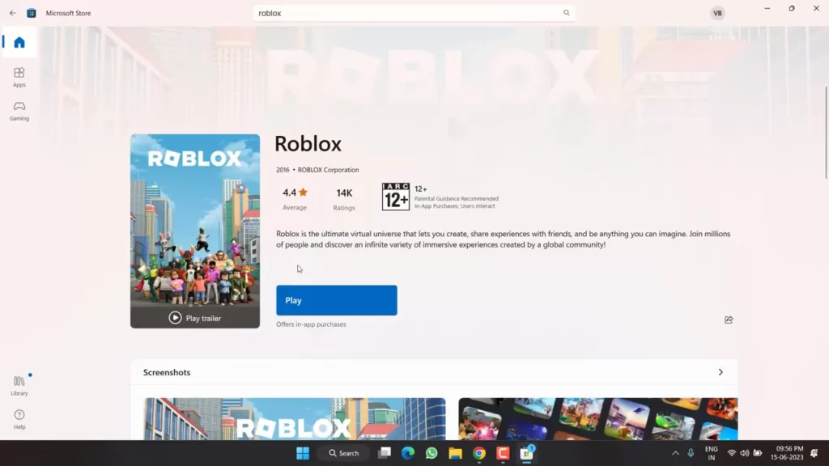Screen dimensions: 829x466
Task: Open File Explorer from the taskbar
Action: [x=455, y=453]
